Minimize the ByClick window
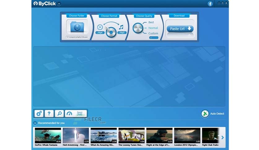 pos(219,3)
